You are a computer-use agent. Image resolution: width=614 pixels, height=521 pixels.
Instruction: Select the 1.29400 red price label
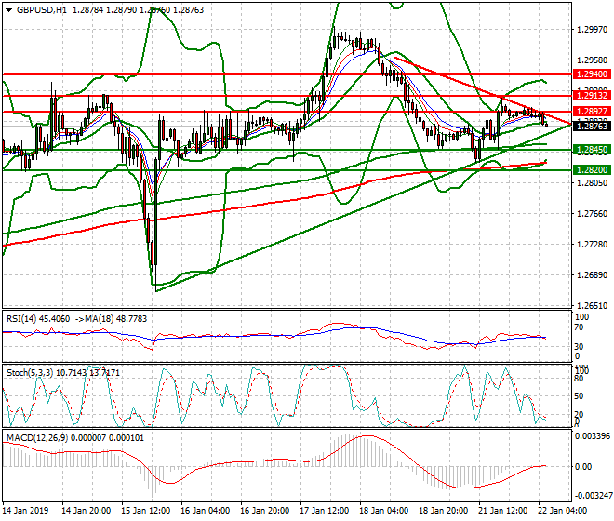(x=592, y=74)
